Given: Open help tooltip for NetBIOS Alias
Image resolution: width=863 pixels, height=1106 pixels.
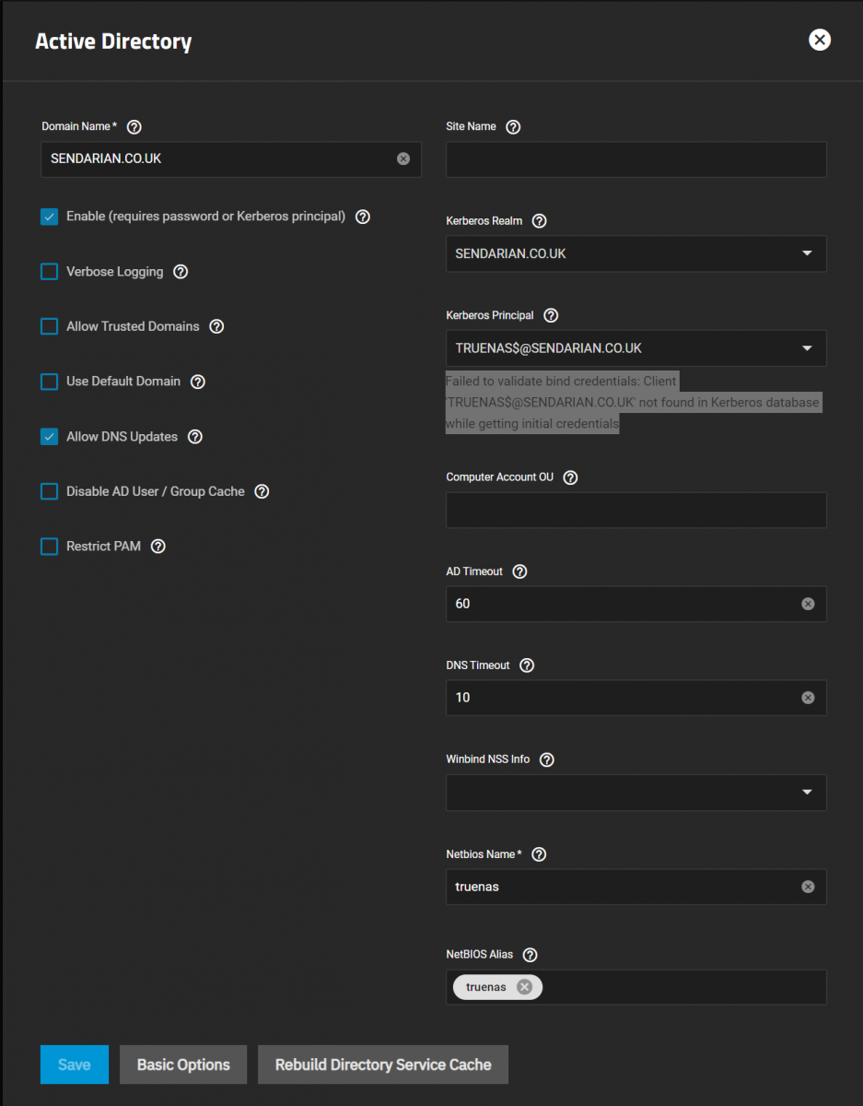Looking at the screenshot, I should 530,955.
